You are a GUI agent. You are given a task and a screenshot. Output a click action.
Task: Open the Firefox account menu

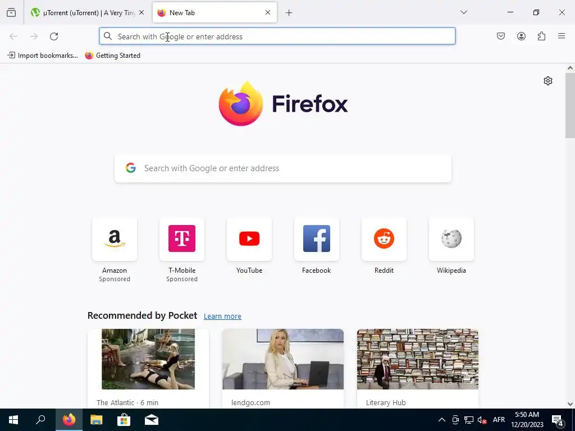521,36
